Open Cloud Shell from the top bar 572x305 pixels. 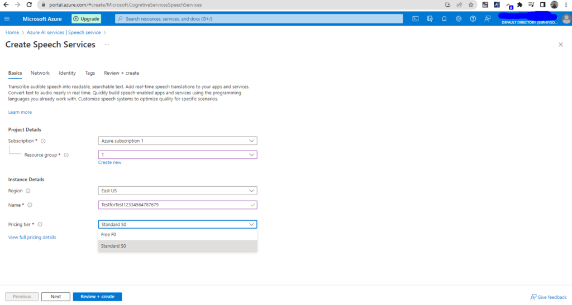(415, 18)
